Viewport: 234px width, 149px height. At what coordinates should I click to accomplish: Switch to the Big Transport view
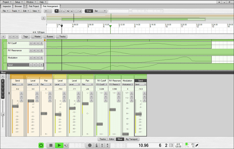[131, 139]
